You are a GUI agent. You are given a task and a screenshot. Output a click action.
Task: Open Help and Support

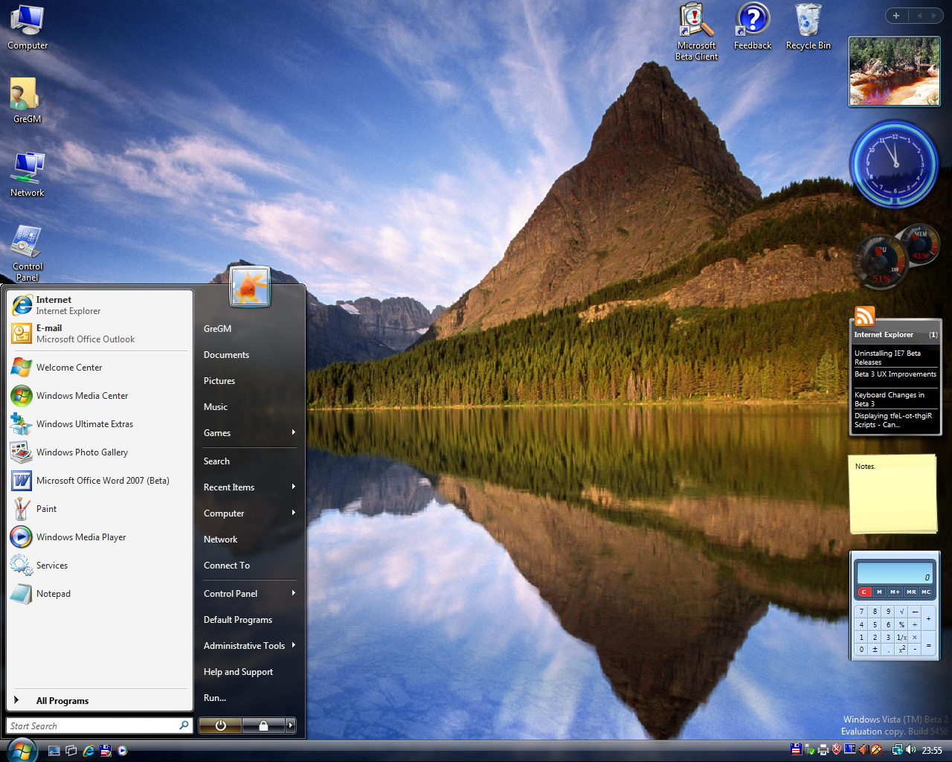pos(238,672)
